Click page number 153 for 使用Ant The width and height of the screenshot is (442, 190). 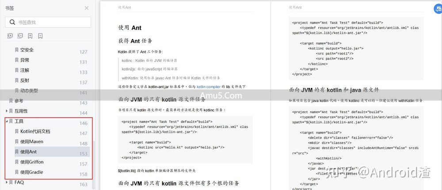point(84,154)
